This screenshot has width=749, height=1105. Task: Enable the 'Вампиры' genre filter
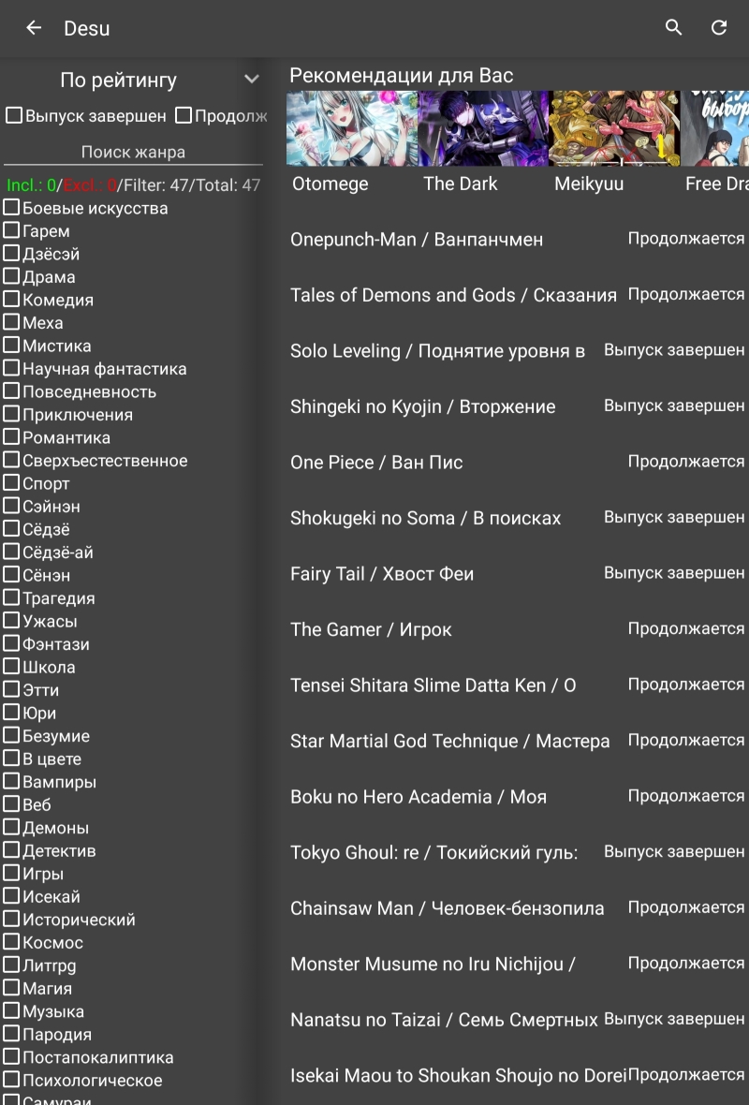point(11,781)
